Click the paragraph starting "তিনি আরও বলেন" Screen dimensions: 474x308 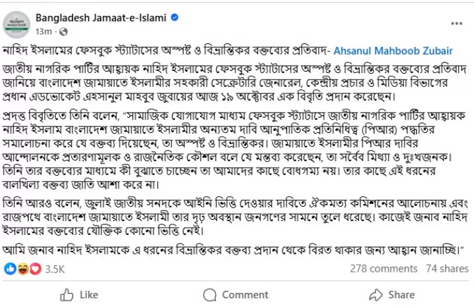pos(230,214)
